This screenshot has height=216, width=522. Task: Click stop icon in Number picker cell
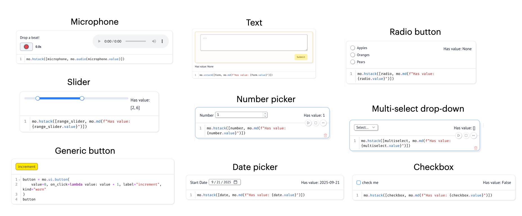[x=316, y=123]
